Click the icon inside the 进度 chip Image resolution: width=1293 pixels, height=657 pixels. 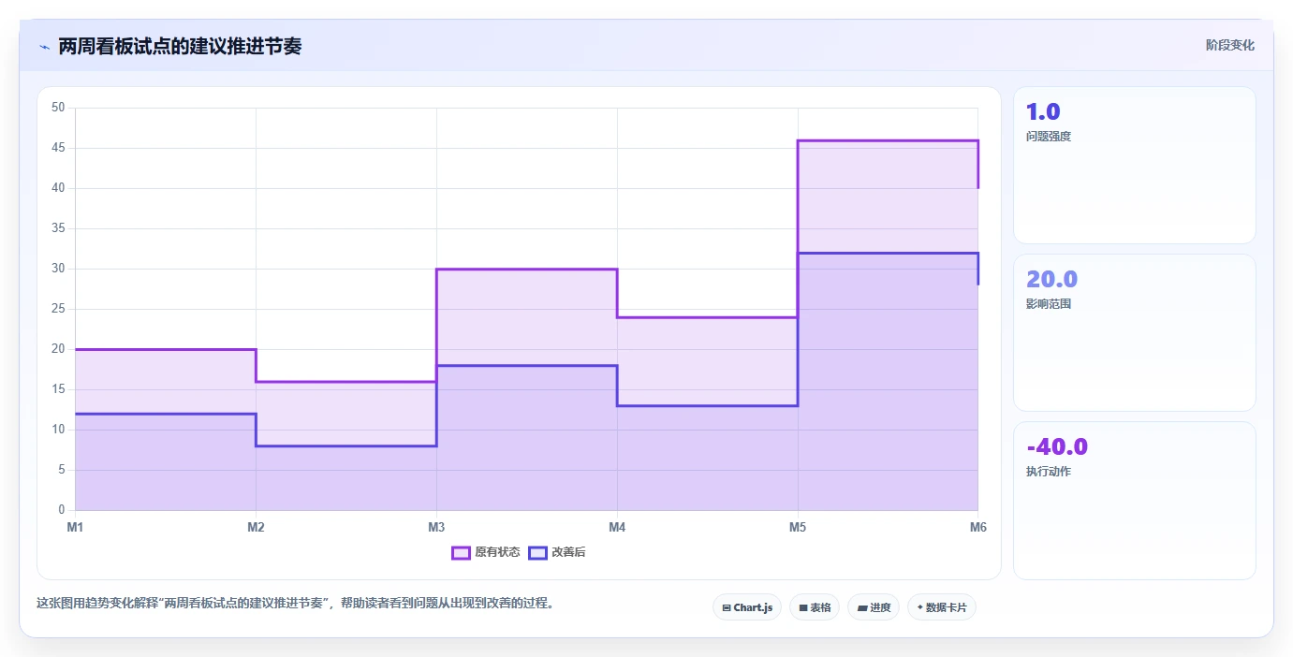[x=861, y=608]
